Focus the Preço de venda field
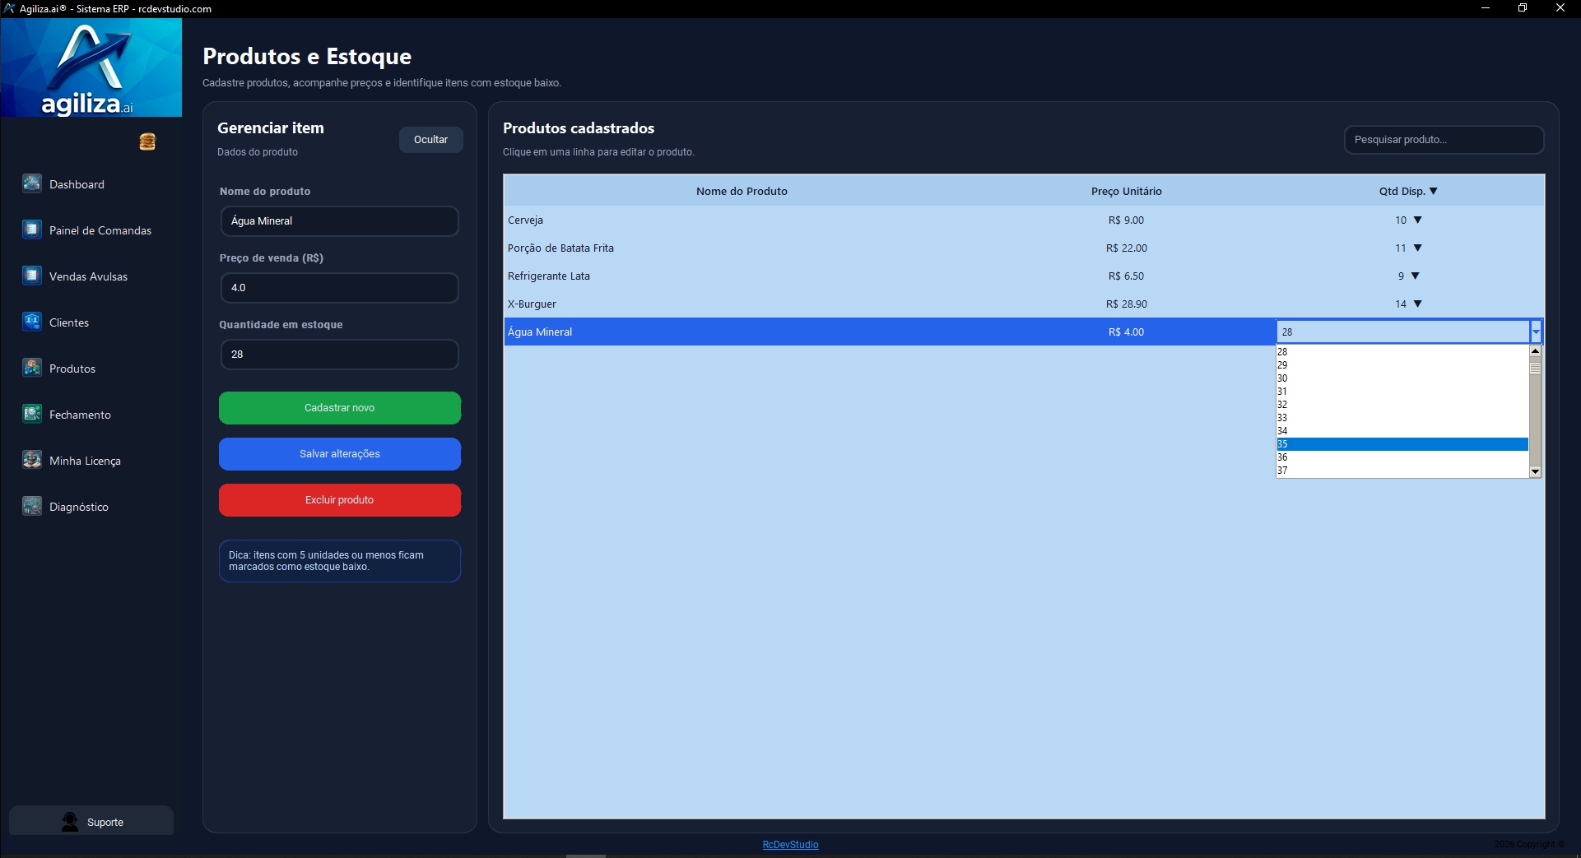1581x858 pixels. click(x=340, y=288)
